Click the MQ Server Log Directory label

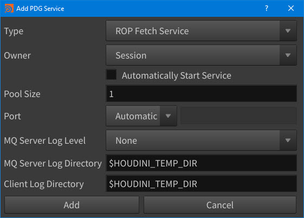pyautogui.click(x=53, y=164)
